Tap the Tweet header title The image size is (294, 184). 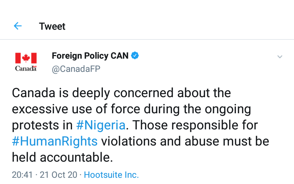click(52, 26)
